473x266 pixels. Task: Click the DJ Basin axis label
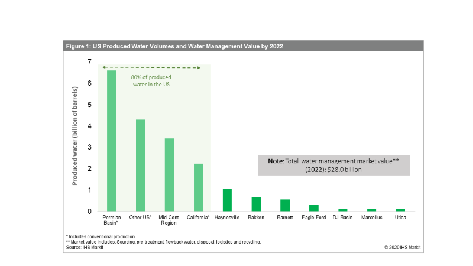[x=342, y=217]
